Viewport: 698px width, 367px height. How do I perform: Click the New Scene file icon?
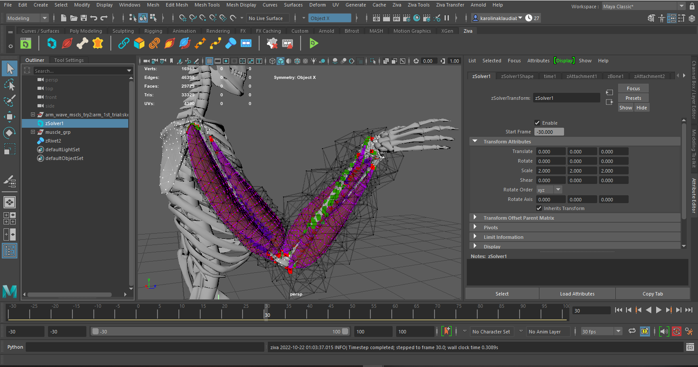coord(64,18)
